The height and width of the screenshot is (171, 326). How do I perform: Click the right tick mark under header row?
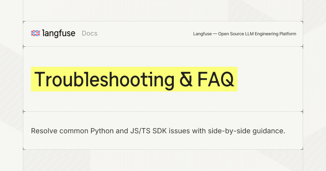coord(302,47)
